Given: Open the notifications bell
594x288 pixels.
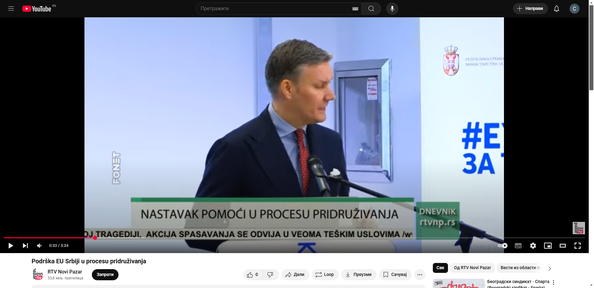Looking at the screenshot, I should click(556, 9).
